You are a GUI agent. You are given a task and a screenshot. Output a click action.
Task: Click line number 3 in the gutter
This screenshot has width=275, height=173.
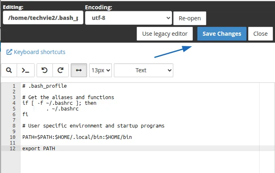(x=14, y=97)
